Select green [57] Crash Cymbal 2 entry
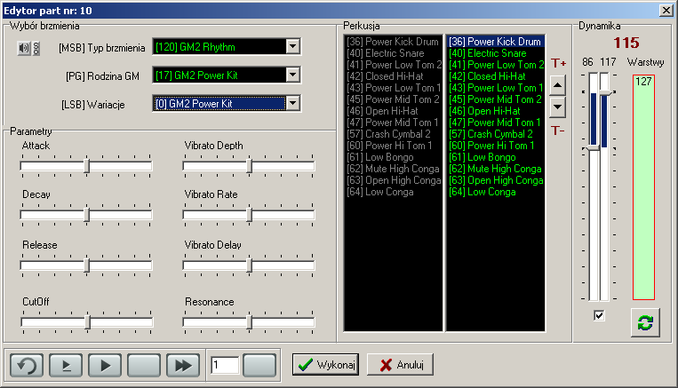This screenshot has height=388, width=678. [495, 134]
